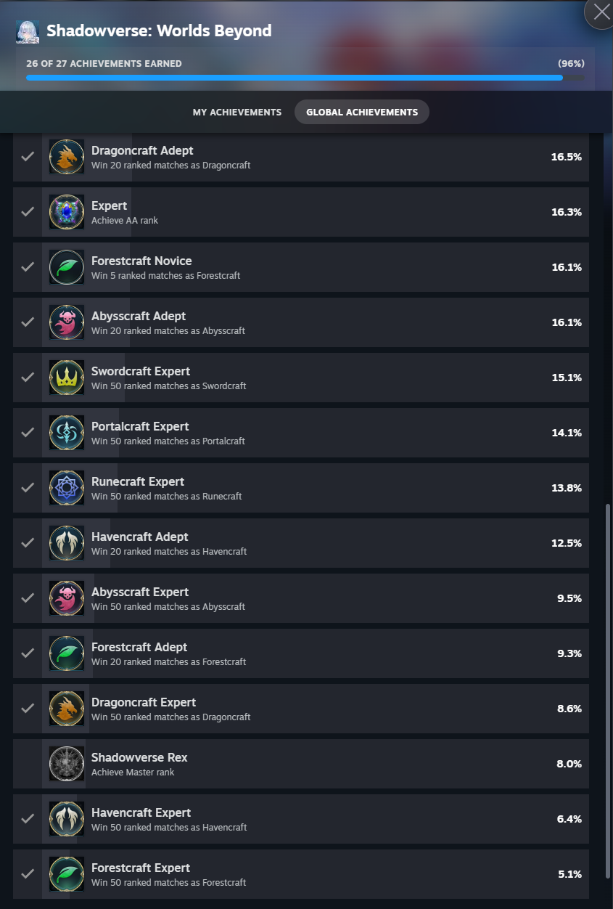Open the Shadowverse: Worlds Beyond title
Image resolution: width=613 pixels, height=909 pixels.
[159, 30]
